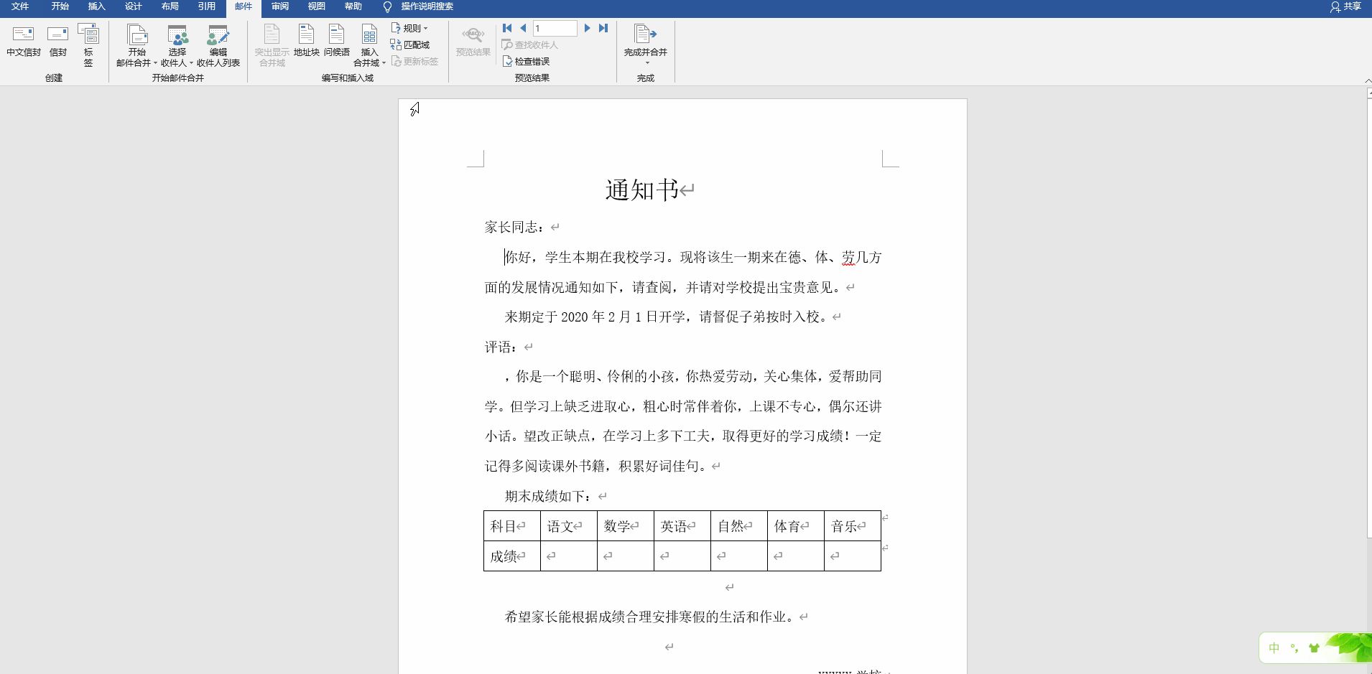This screenshot has width=1372, height=674.
Task: Click the 家长同志 salutation line
Action: (514, 228)
